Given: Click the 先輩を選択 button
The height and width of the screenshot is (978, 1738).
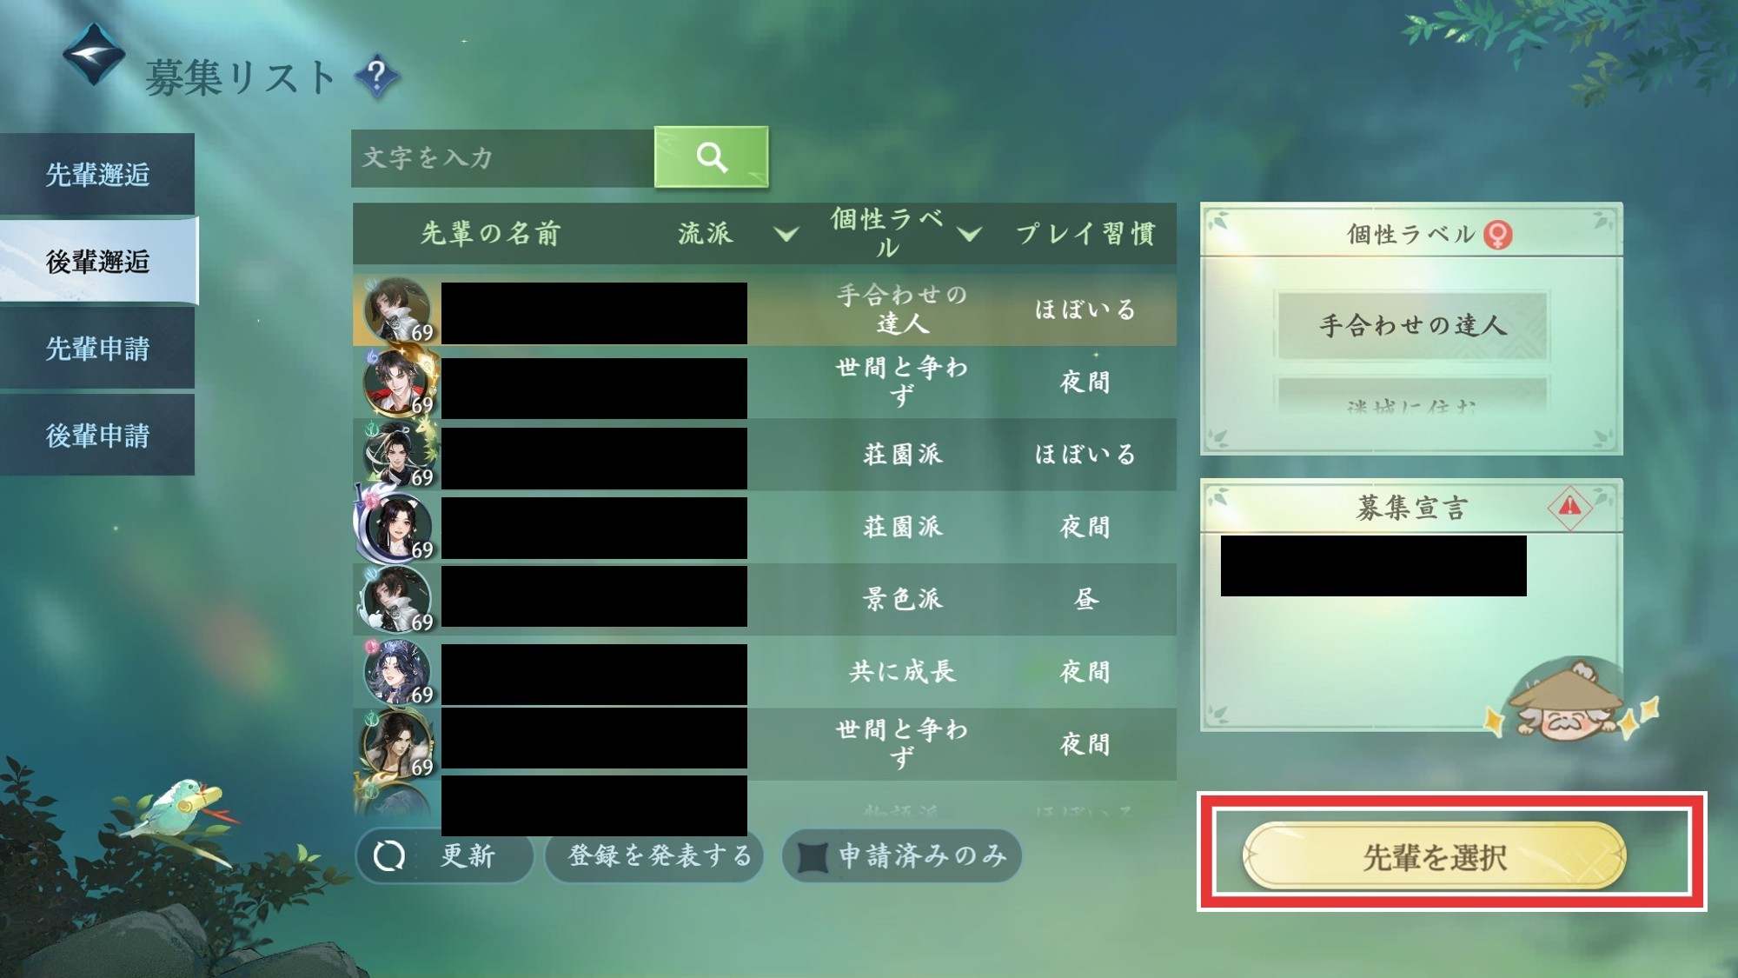Looking at the screenshot, I should [1434, 856].
